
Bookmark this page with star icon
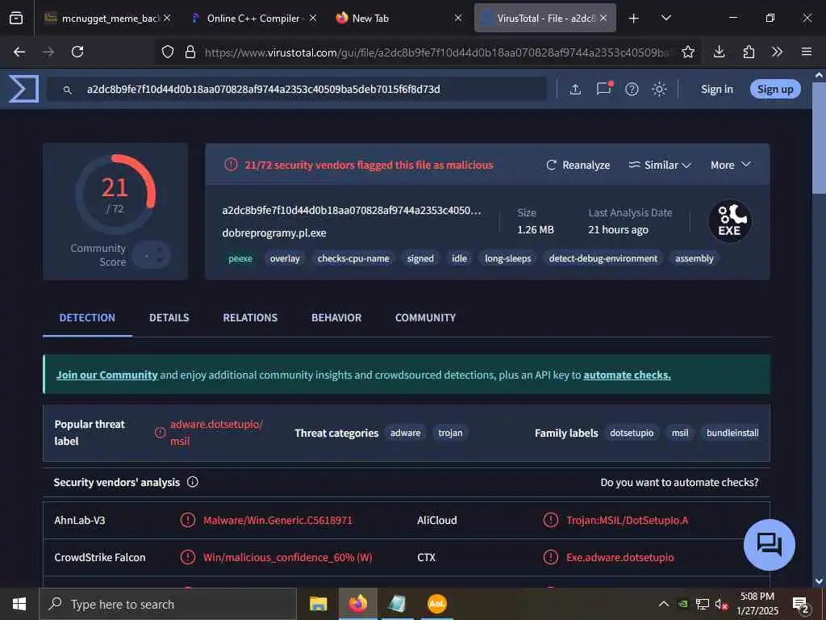(687, 52)
